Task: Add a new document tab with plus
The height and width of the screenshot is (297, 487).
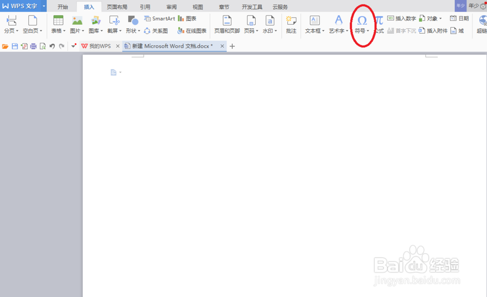Action: pyautogui.click(x=232, y=46)
